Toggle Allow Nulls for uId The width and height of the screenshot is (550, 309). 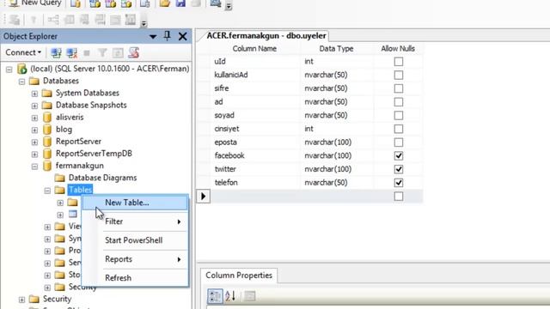(399, 62)
